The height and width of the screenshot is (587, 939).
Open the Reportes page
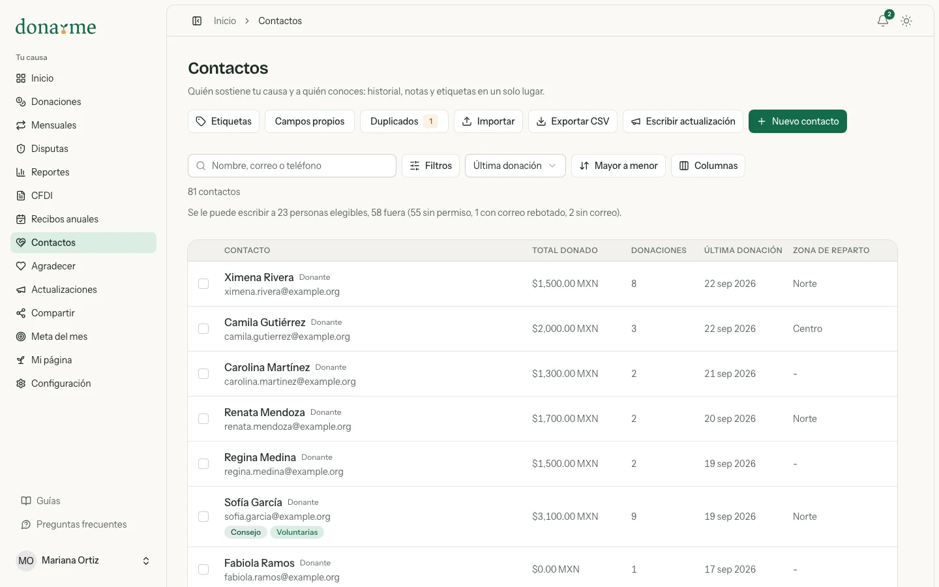[83, 172]
